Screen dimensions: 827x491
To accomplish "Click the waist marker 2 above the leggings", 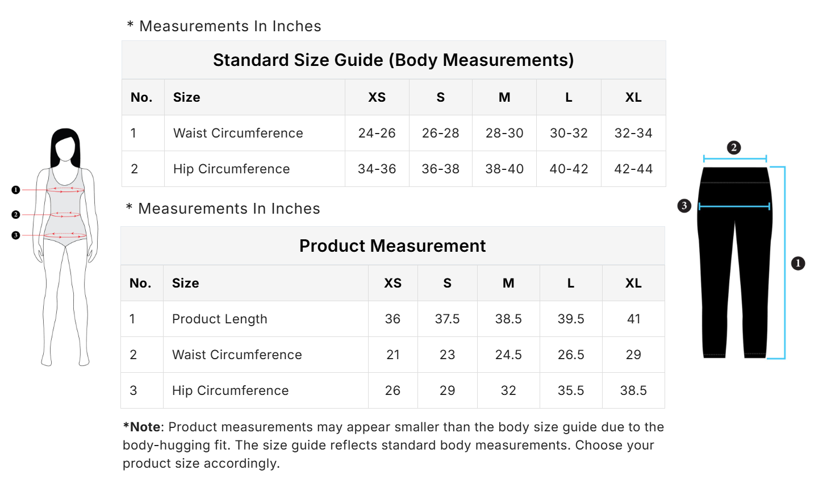I will coord(734,148).
